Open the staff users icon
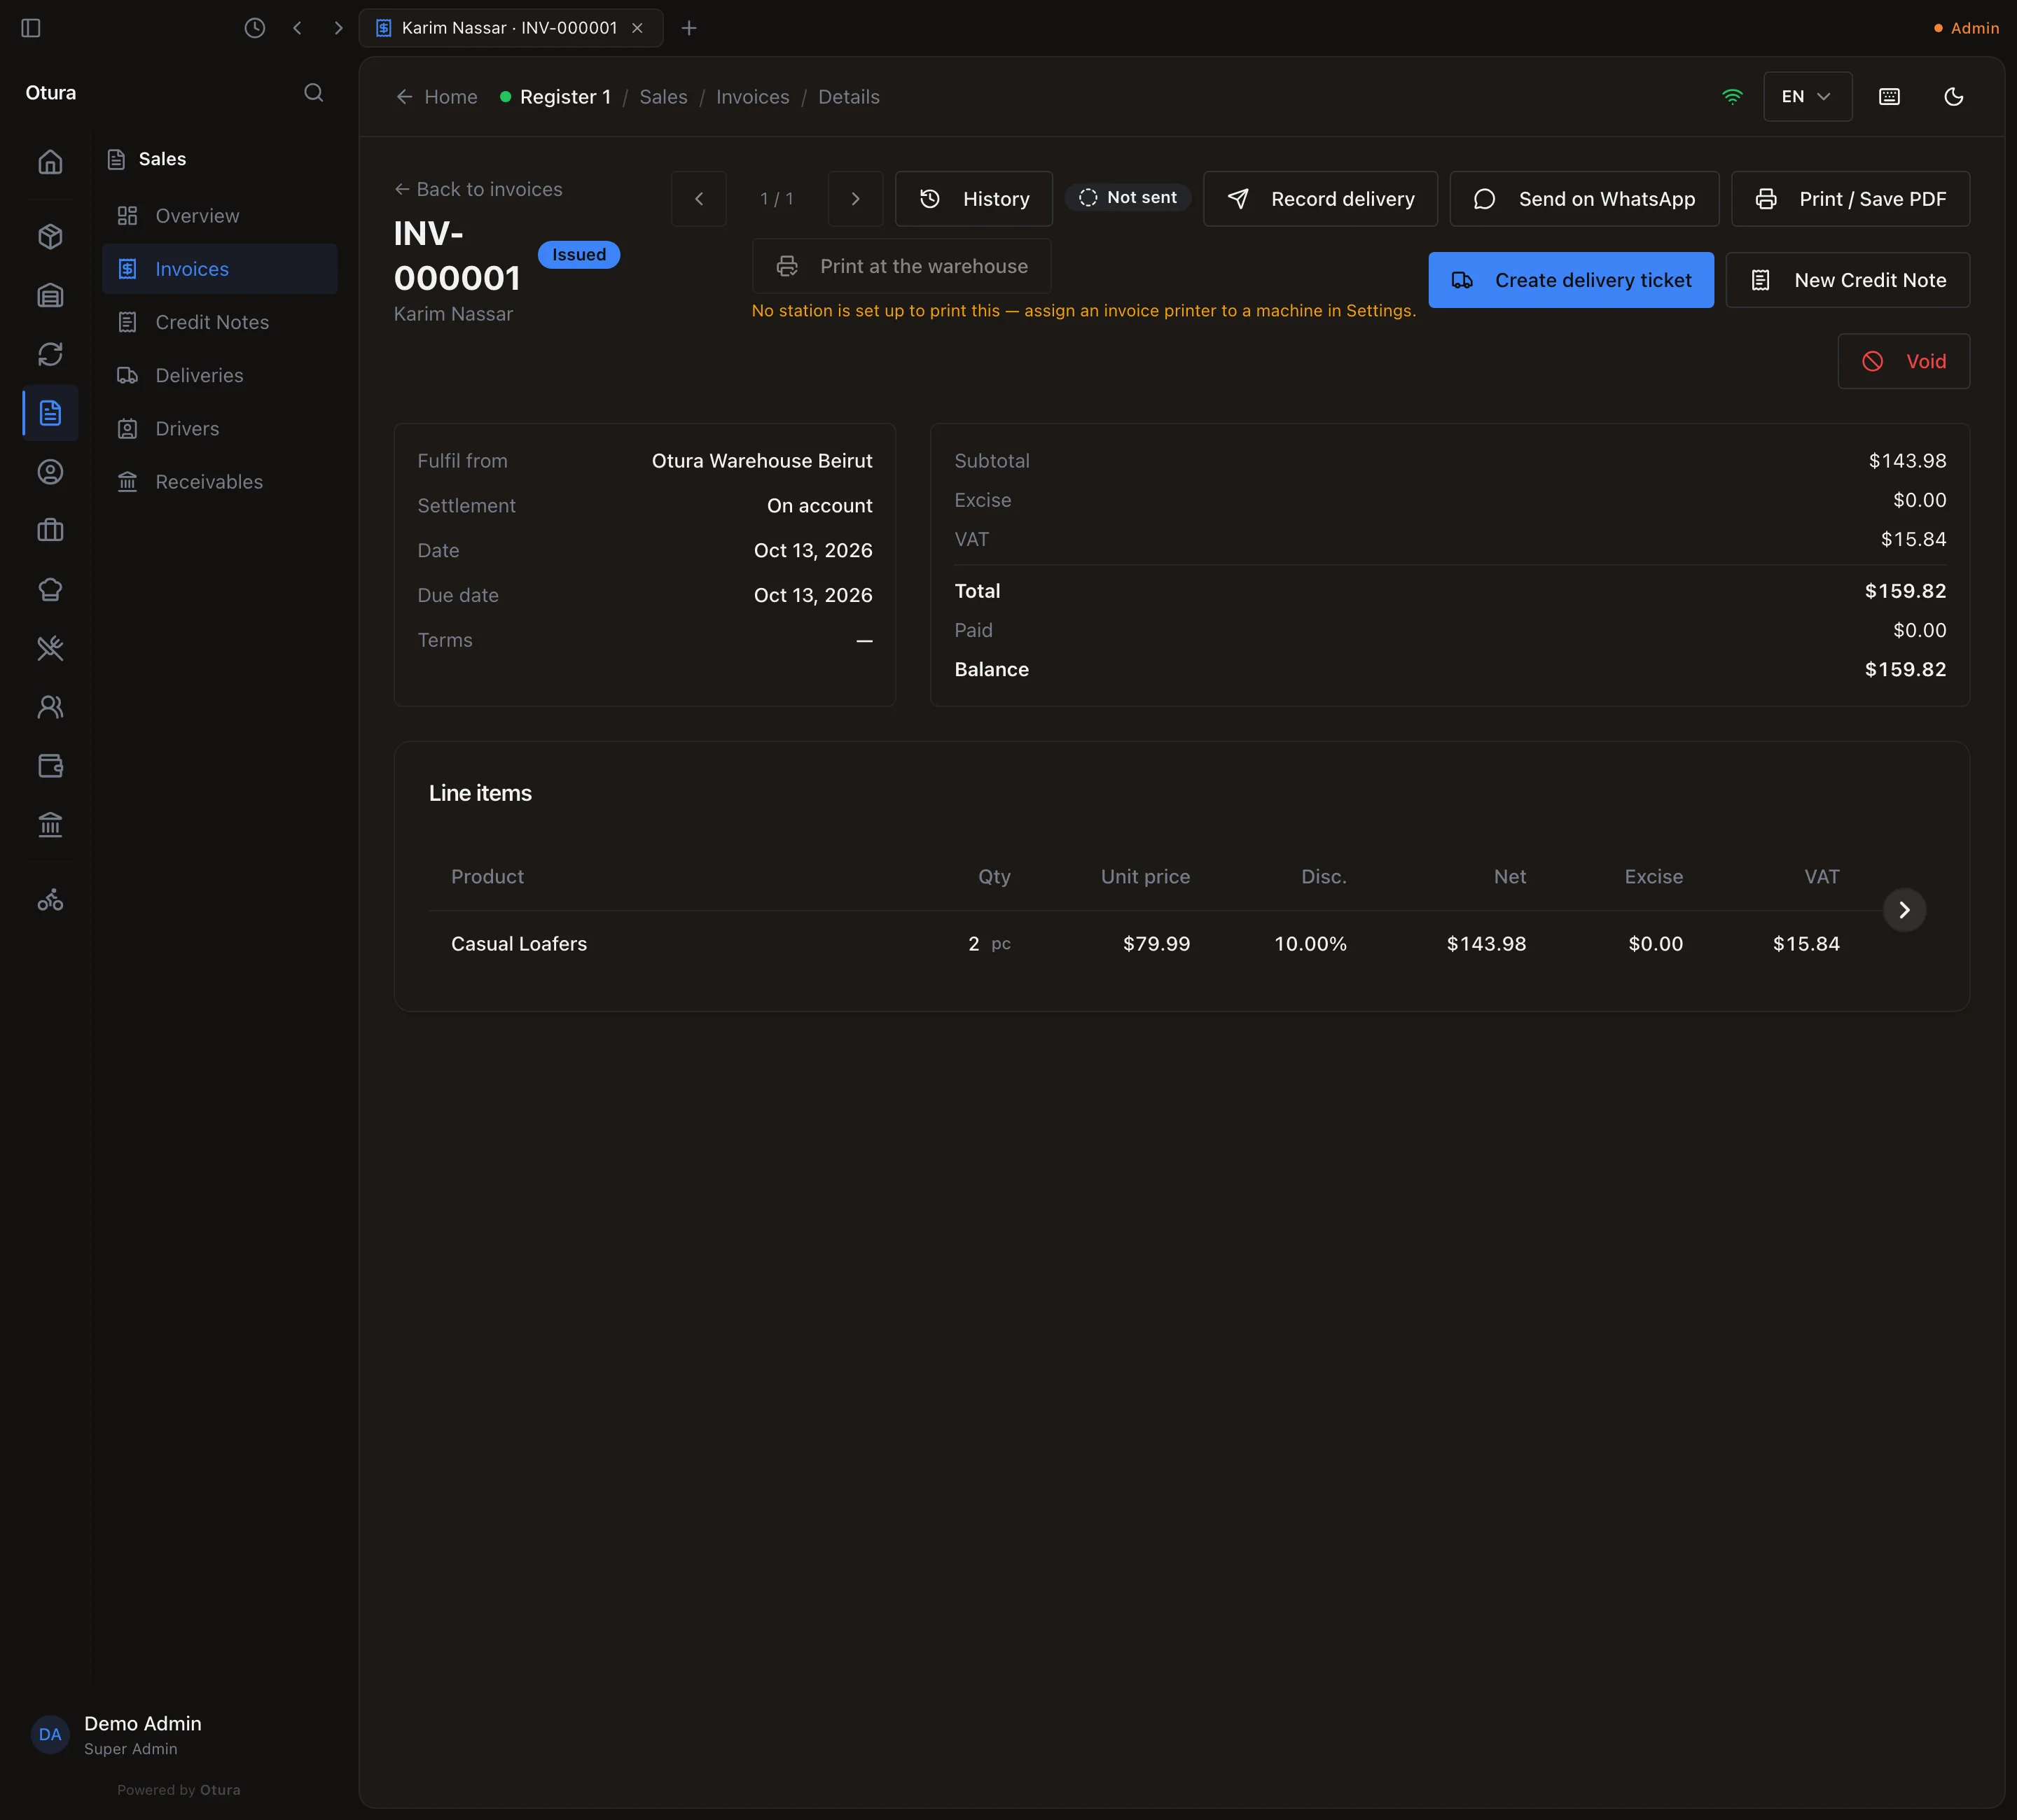The image size is (2017, 1820). [x=50, y=707]
